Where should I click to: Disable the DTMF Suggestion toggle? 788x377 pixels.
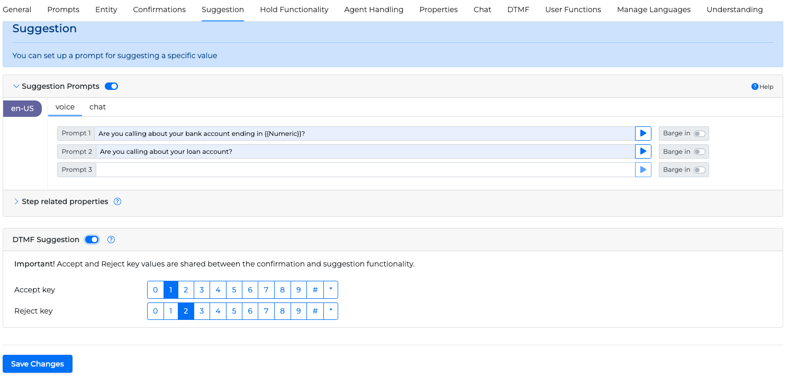pyautogui.click(x=92, y=240)
